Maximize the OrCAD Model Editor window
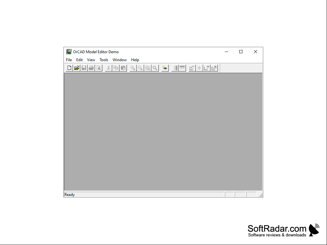The width and height of the screenshot is (327, 245). (x=241, y=52)
